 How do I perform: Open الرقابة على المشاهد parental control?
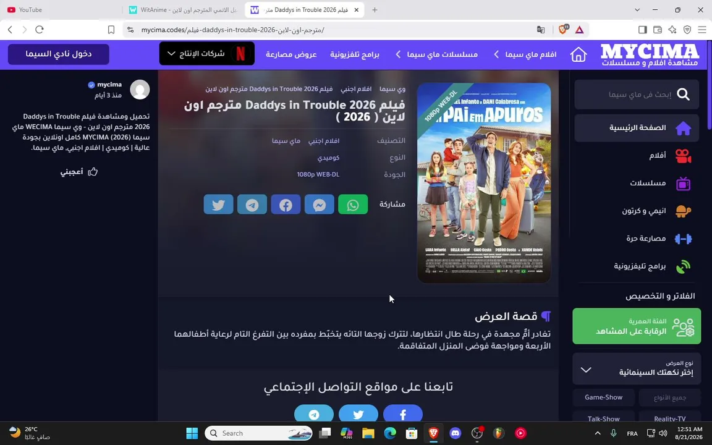(637, 326)
